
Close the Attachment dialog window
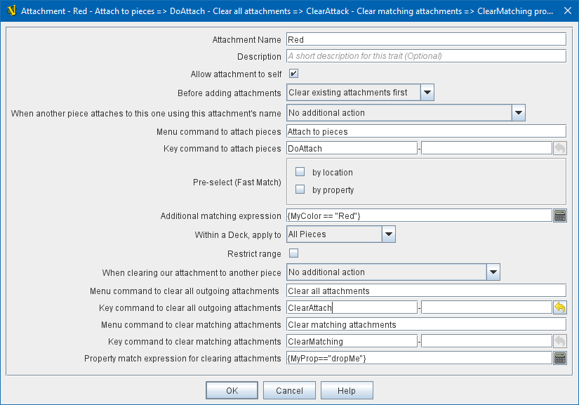[567, 11]
